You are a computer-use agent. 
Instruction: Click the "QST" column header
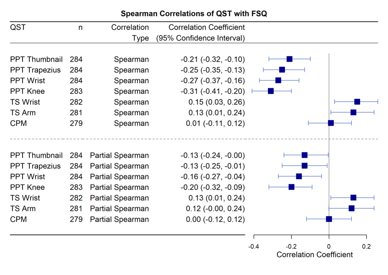pos(18,27)
